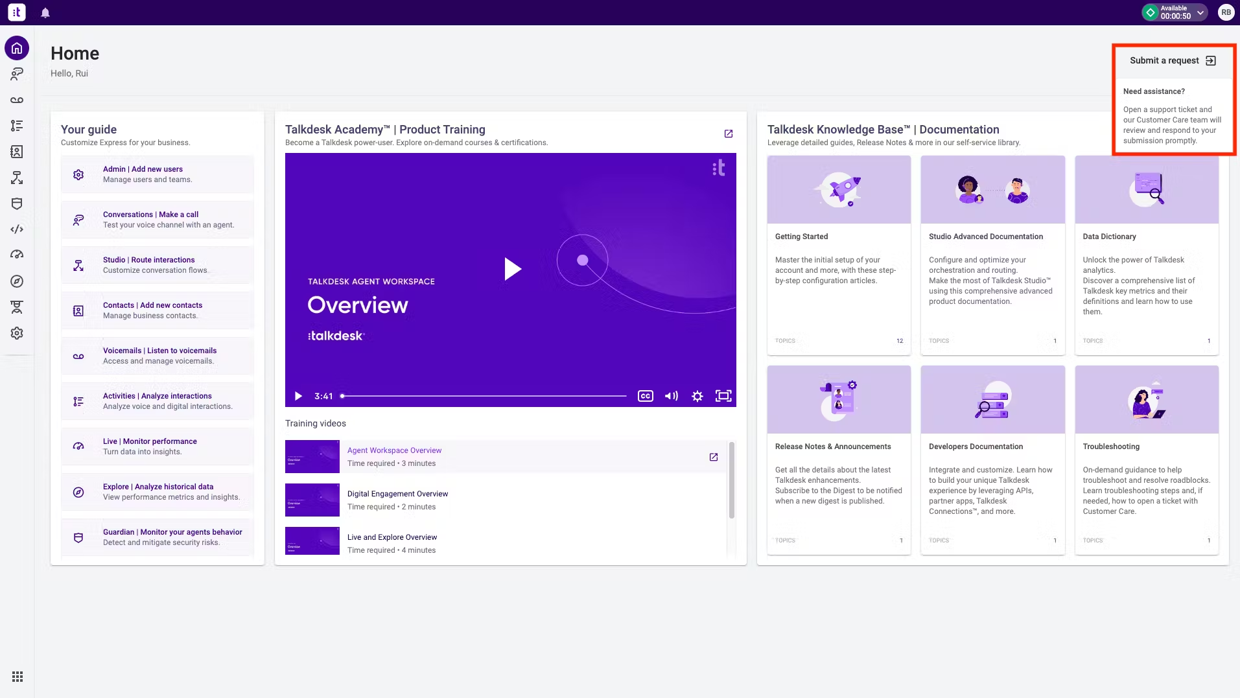Open Conversations | Make a call guide

click(158, 220)
